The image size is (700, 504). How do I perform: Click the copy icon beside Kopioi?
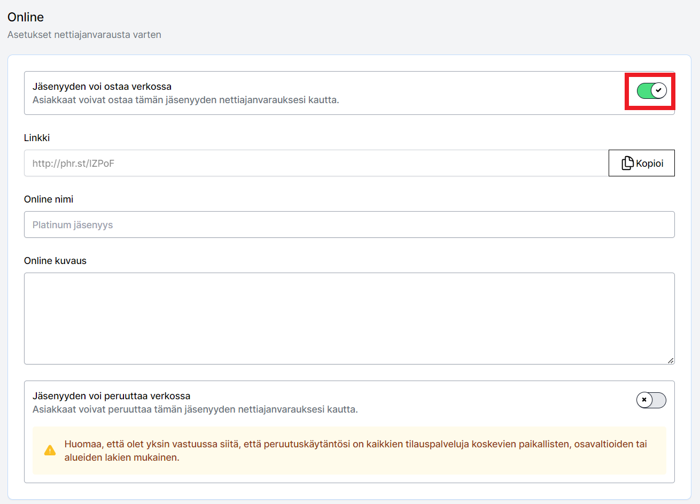pyautogui.click(x=627, y=163)
